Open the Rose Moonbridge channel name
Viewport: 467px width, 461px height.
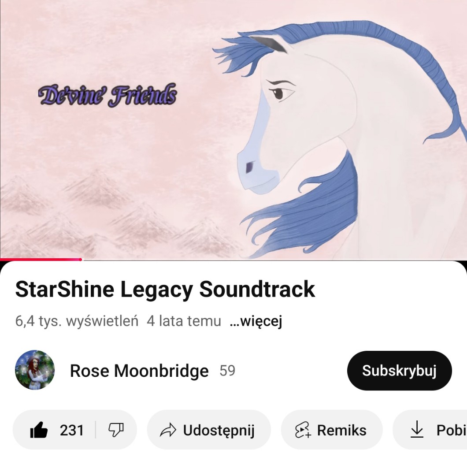tap(139, 371)
